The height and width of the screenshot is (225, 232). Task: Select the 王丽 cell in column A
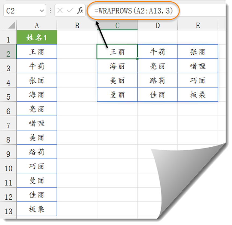(x=37, y=52)
